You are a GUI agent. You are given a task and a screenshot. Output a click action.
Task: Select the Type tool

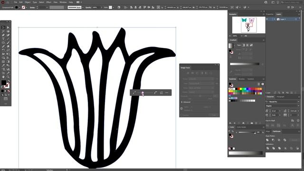3,39
